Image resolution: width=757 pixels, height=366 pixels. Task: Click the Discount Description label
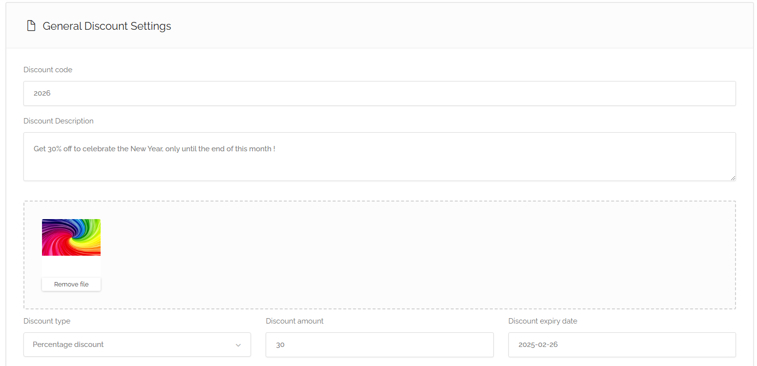[x=59, y=121]
